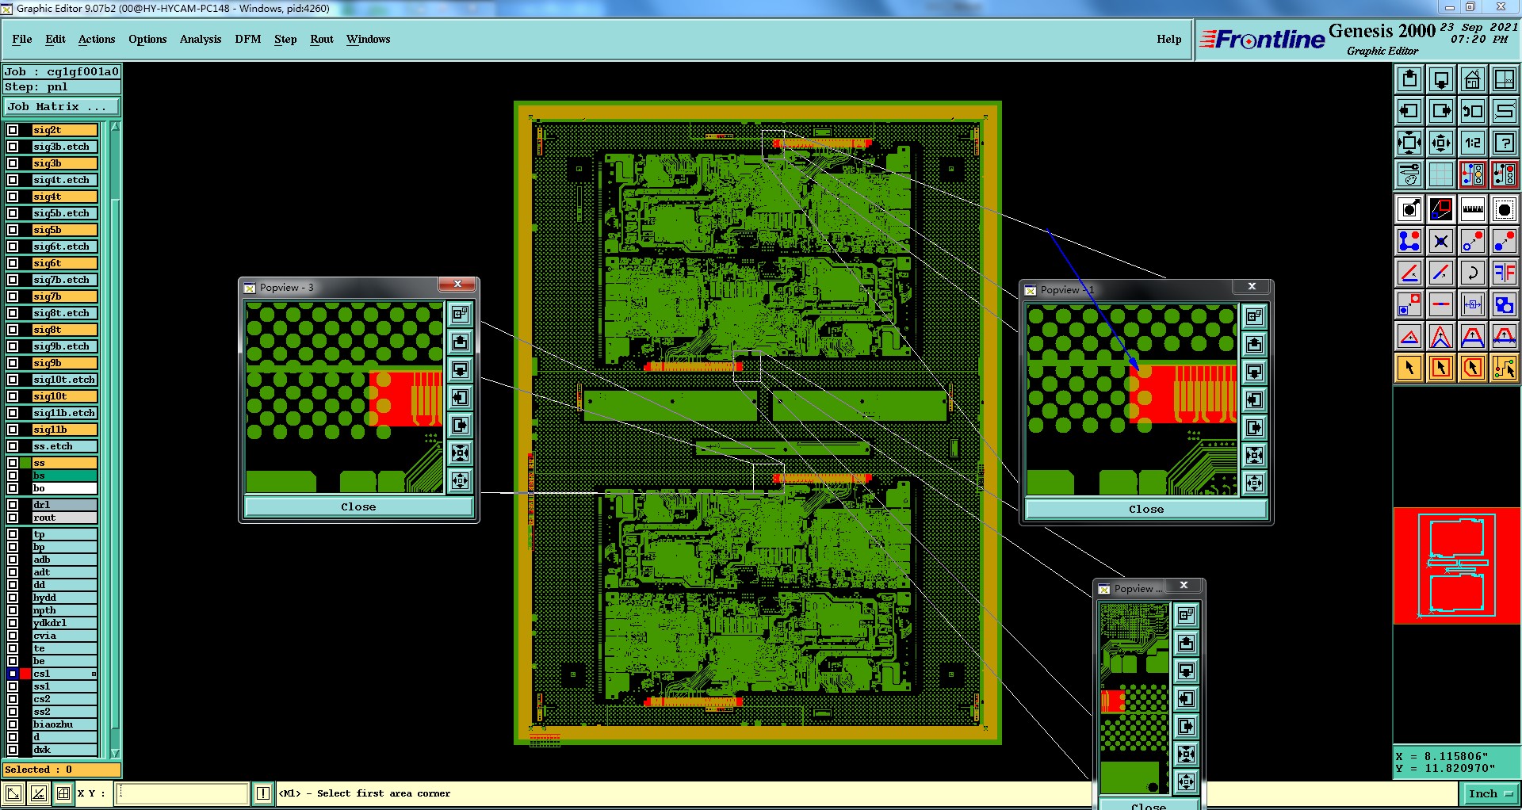The width and height of the screenshot is (1522, 810).
Task: Toggle the sig6t layer checkbox
Action: pos(13,263)
